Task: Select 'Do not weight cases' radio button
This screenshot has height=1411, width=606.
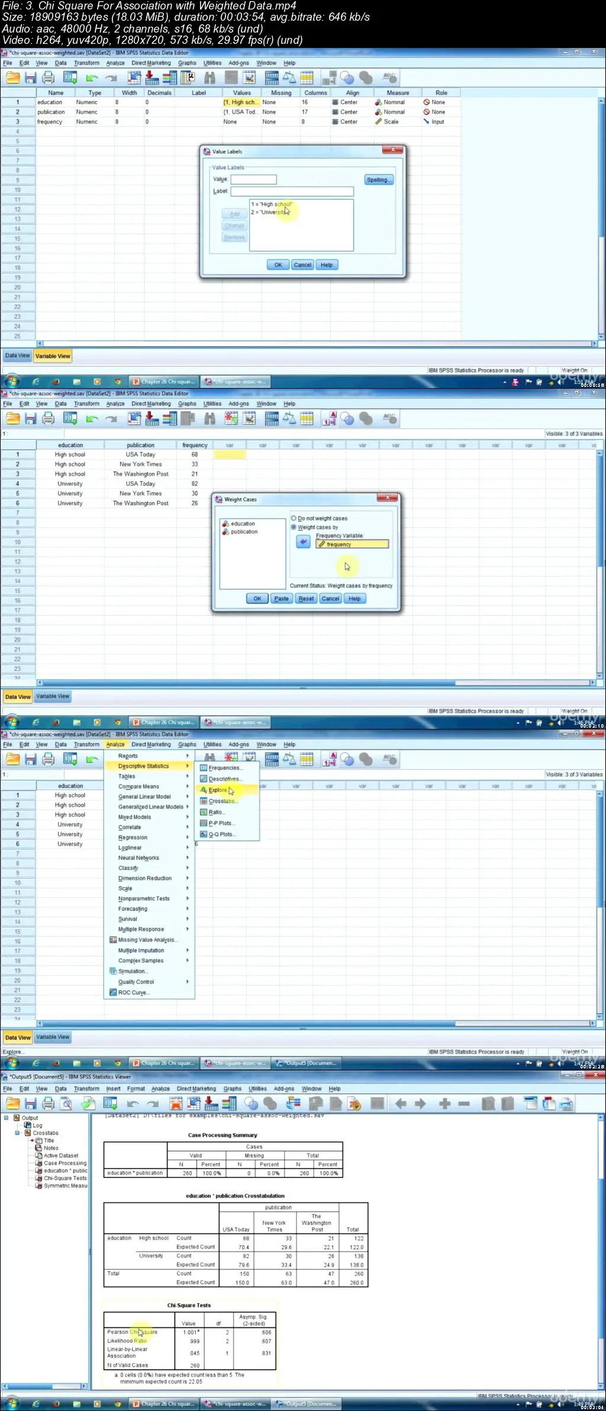Action: [294, 518]
